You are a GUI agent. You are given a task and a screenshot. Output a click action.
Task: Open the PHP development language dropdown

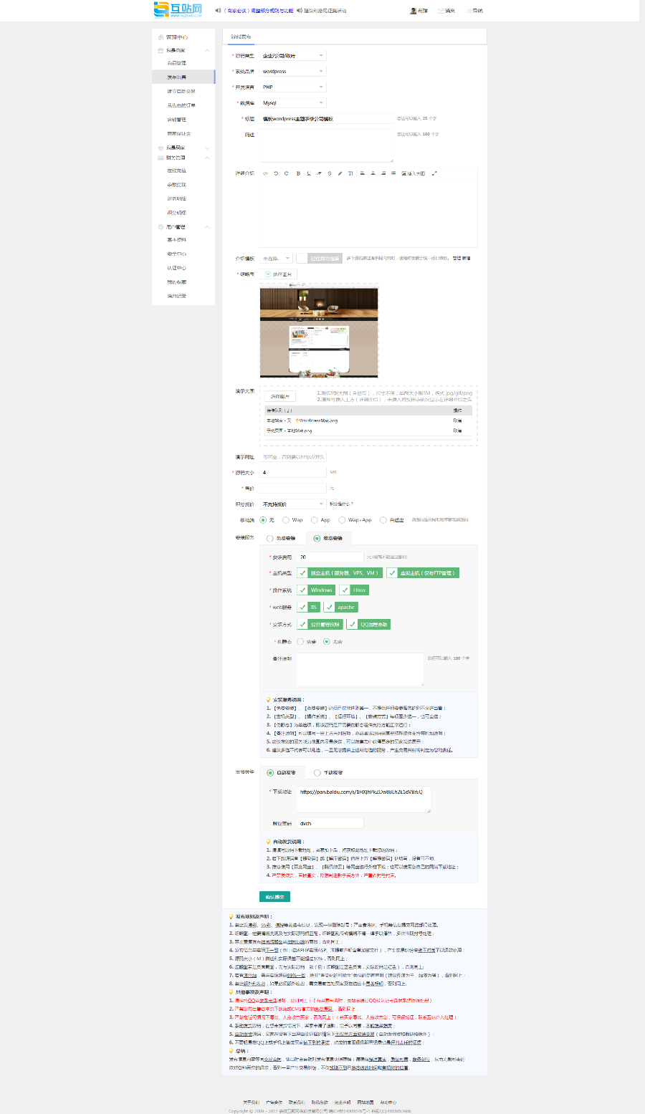292,87
